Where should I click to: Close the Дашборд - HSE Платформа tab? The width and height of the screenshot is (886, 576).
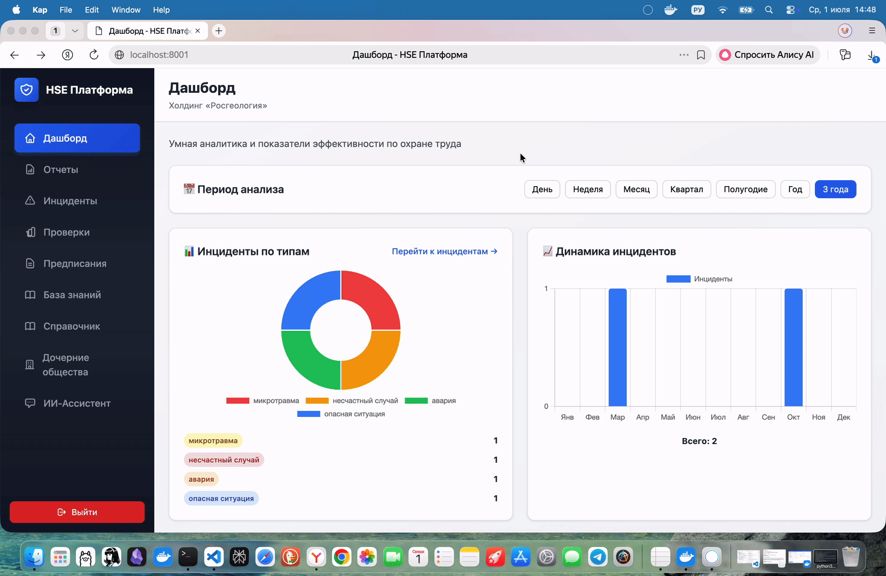(x=198, y=31)
